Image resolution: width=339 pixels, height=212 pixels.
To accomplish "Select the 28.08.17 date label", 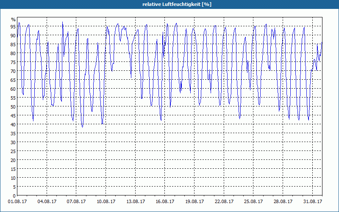I will pyautogui.click(x=283, y=202).
